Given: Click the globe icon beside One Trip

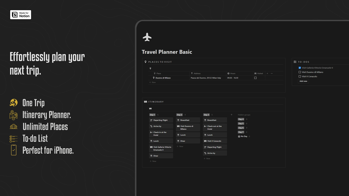Looking at the screenshot, I should tap(14, 103).
